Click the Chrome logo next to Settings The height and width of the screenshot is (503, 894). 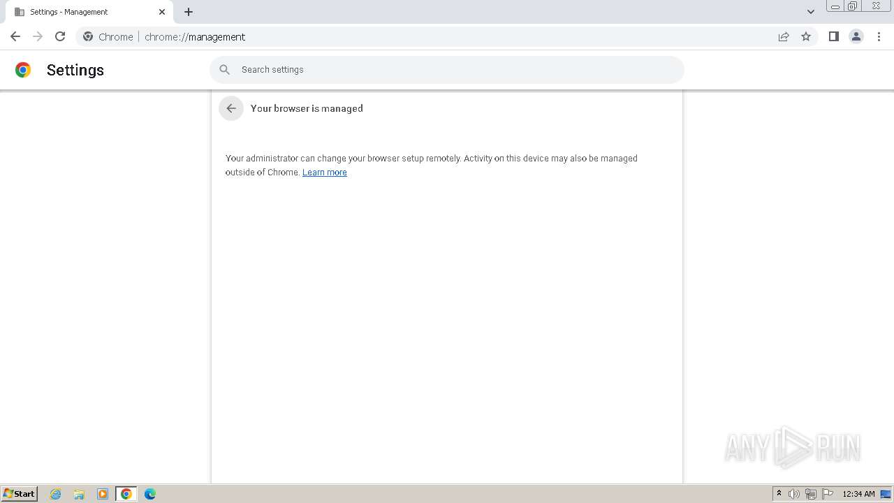[x=23, y=70]
